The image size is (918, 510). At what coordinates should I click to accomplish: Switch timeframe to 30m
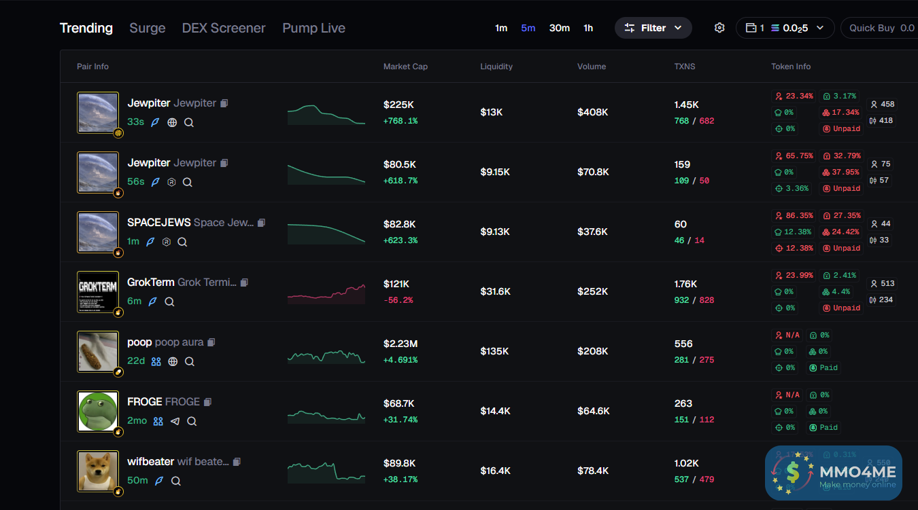[x=559, y=28]
